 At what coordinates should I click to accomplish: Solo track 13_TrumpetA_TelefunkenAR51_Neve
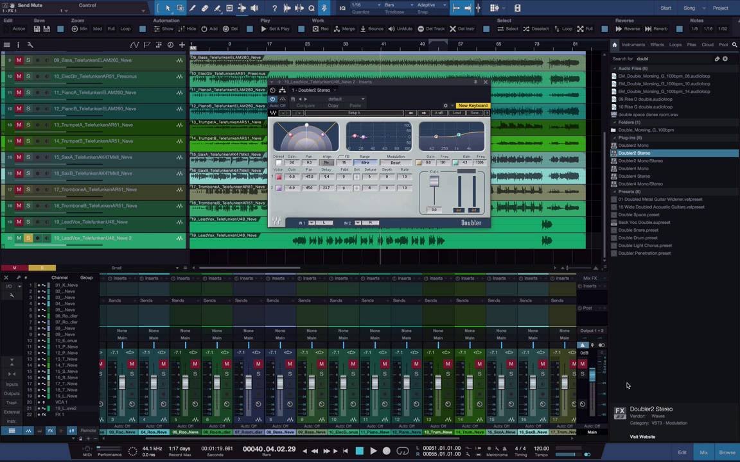click(28, 125)
